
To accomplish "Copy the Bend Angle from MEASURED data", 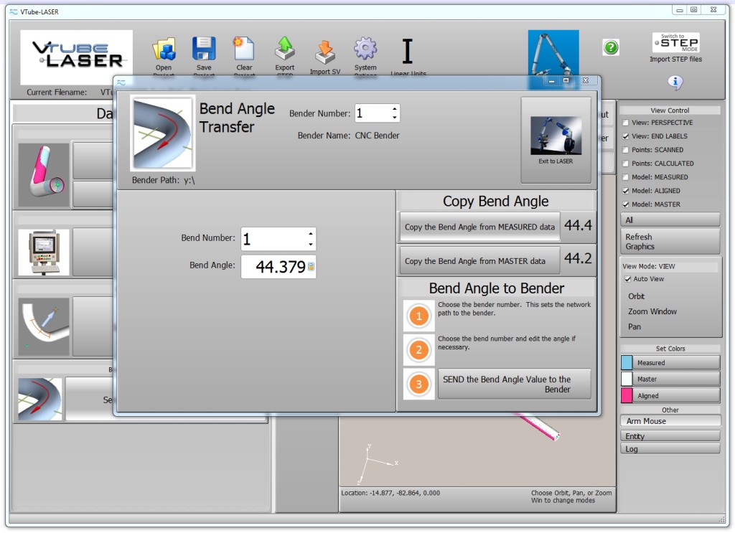I will (x=479, y=227).
